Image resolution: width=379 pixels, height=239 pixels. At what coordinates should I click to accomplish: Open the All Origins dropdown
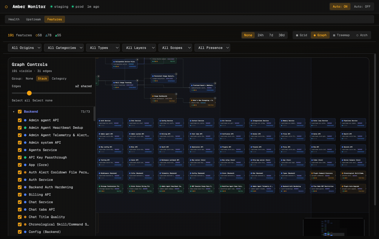click(x=25, y=48)
